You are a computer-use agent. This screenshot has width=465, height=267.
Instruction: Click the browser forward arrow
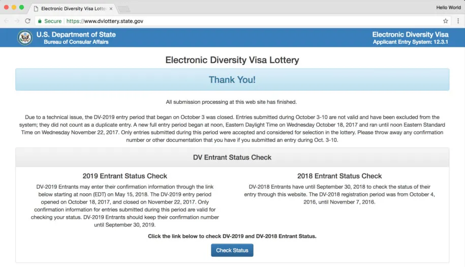17,21
